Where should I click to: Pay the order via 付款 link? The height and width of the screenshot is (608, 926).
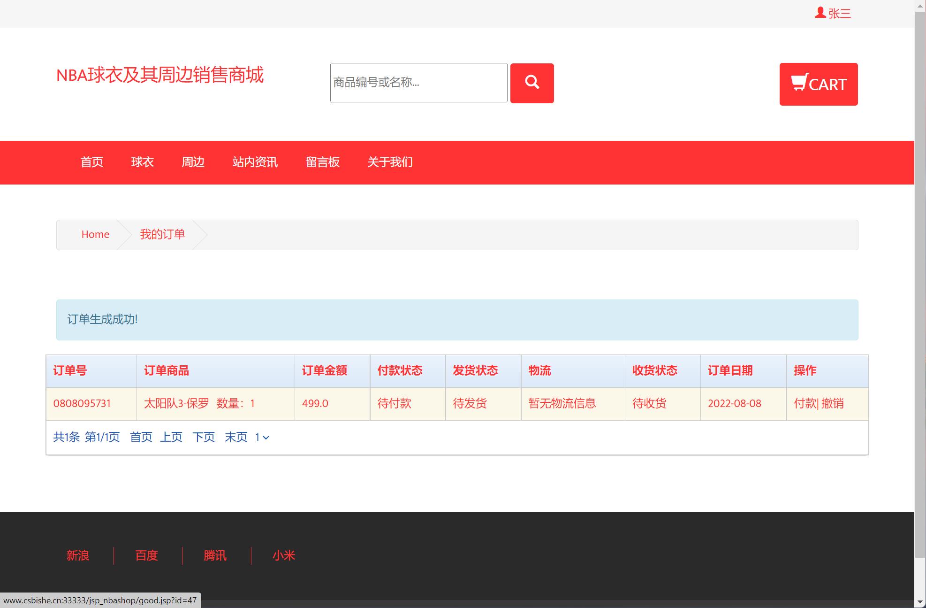[805, 403]
